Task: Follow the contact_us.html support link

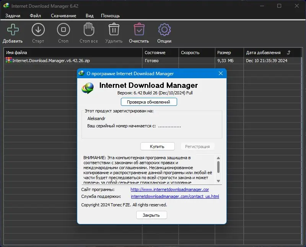Action: coord(175,197)
